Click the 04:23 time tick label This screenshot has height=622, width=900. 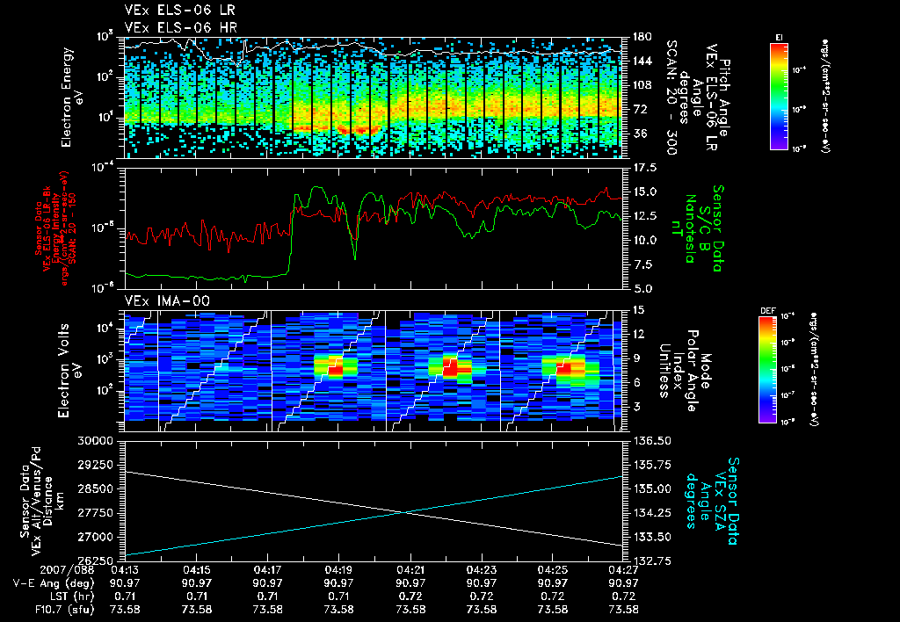tap(482, 570)
